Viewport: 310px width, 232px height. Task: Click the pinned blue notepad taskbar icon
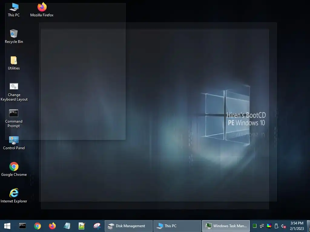[x=67, y=226]
